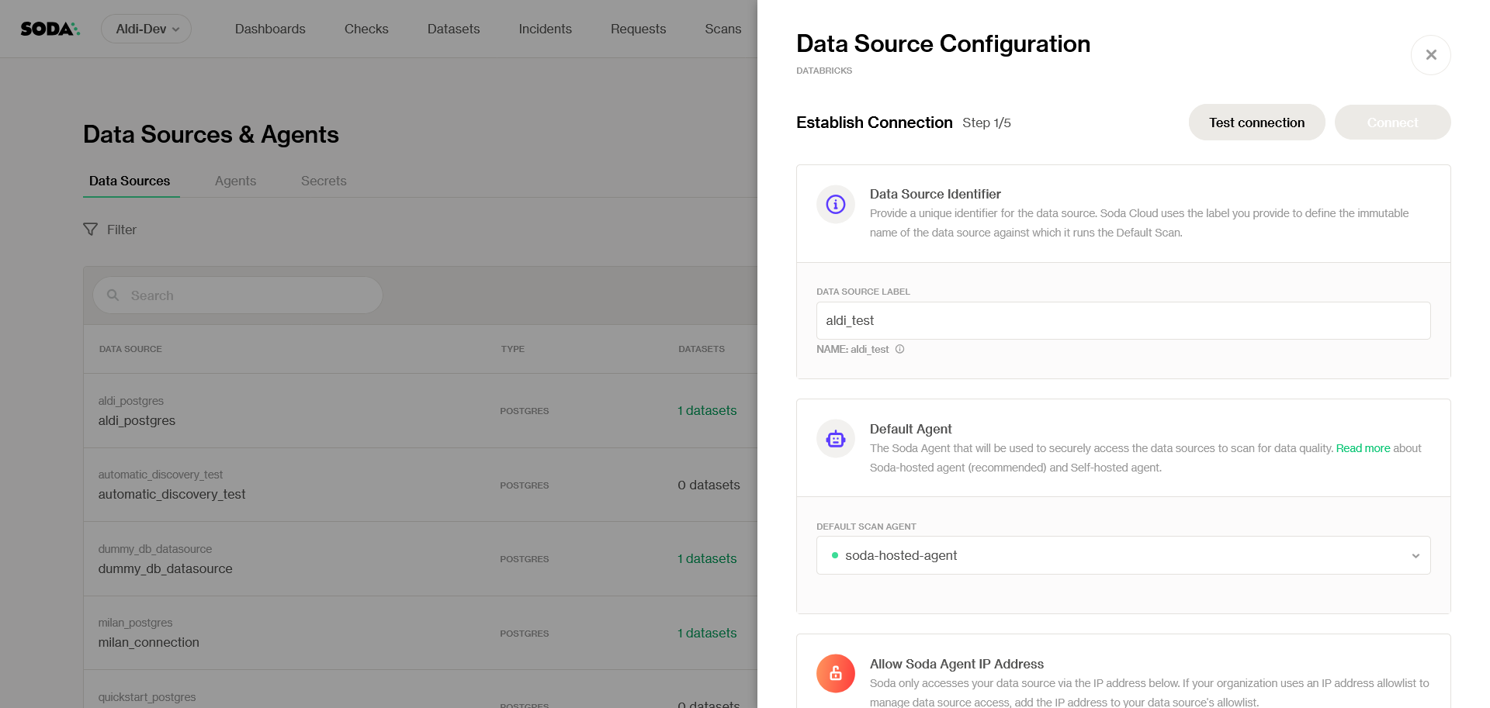Switch to the Agents tab
Image resolution: width=1490 pixels, height=708 pixels.
tap(235, 181)
